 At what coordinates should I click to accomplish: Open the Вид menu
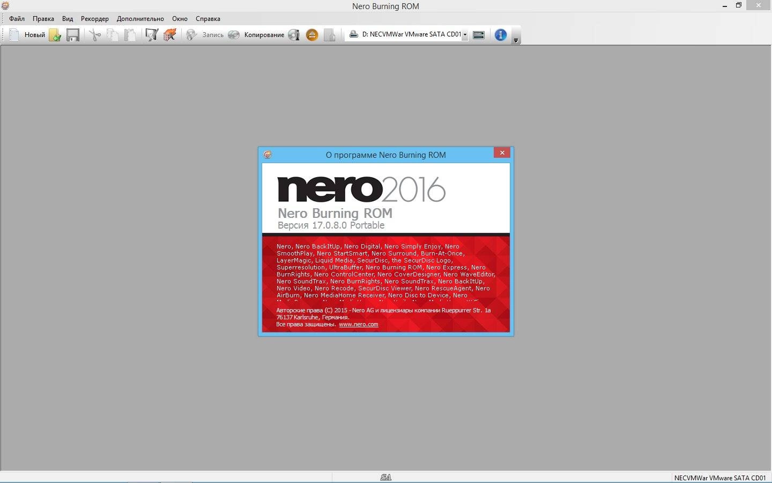68,18
